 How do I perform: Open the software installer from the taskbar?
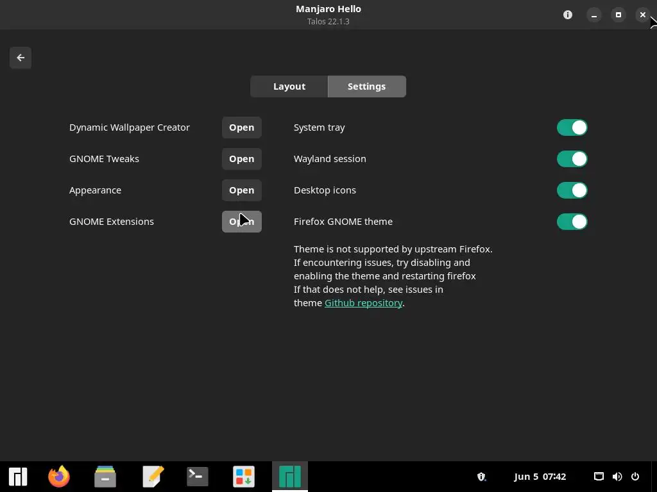click(244, 477)
